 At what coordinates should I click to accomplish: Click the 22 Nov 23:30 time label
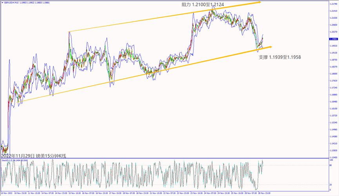pyautogui.click(x=183, y=193)
